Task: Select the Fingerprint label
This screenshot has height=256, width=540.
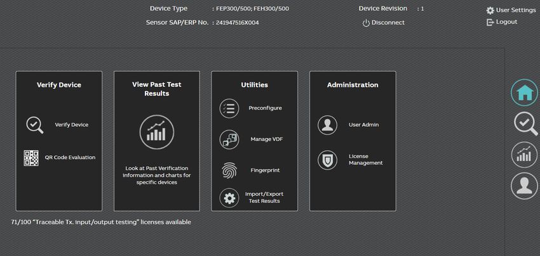Action: [x=265, y=170]
